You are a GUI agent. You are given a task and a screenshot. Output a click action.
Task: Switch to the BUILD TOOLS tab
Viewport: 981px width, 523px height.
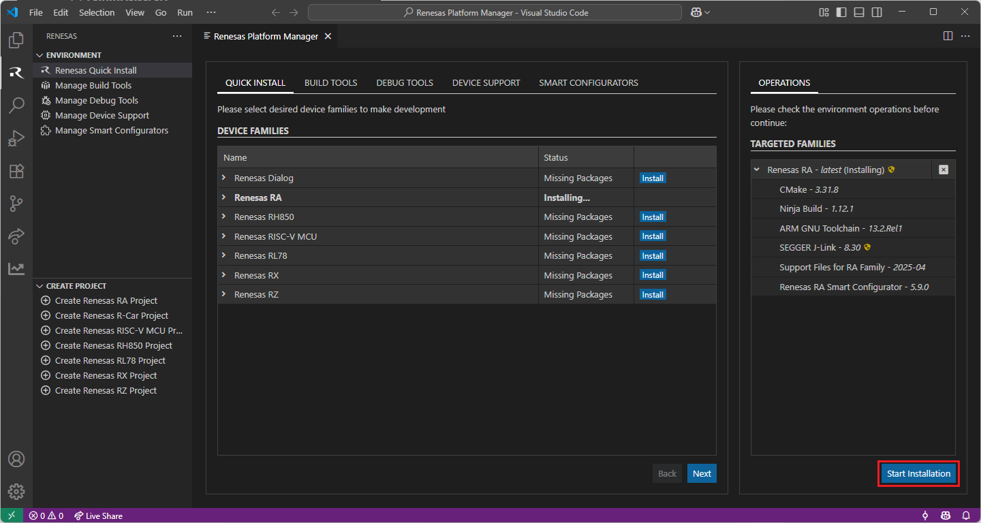pyautogui.click(x=330, y=82)
